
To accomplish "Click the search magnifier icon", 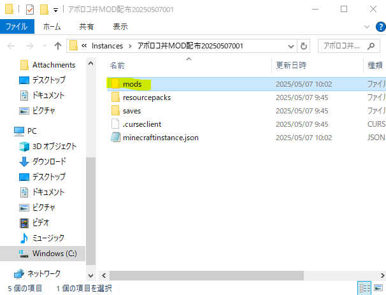I will click(x=371, y=46).
